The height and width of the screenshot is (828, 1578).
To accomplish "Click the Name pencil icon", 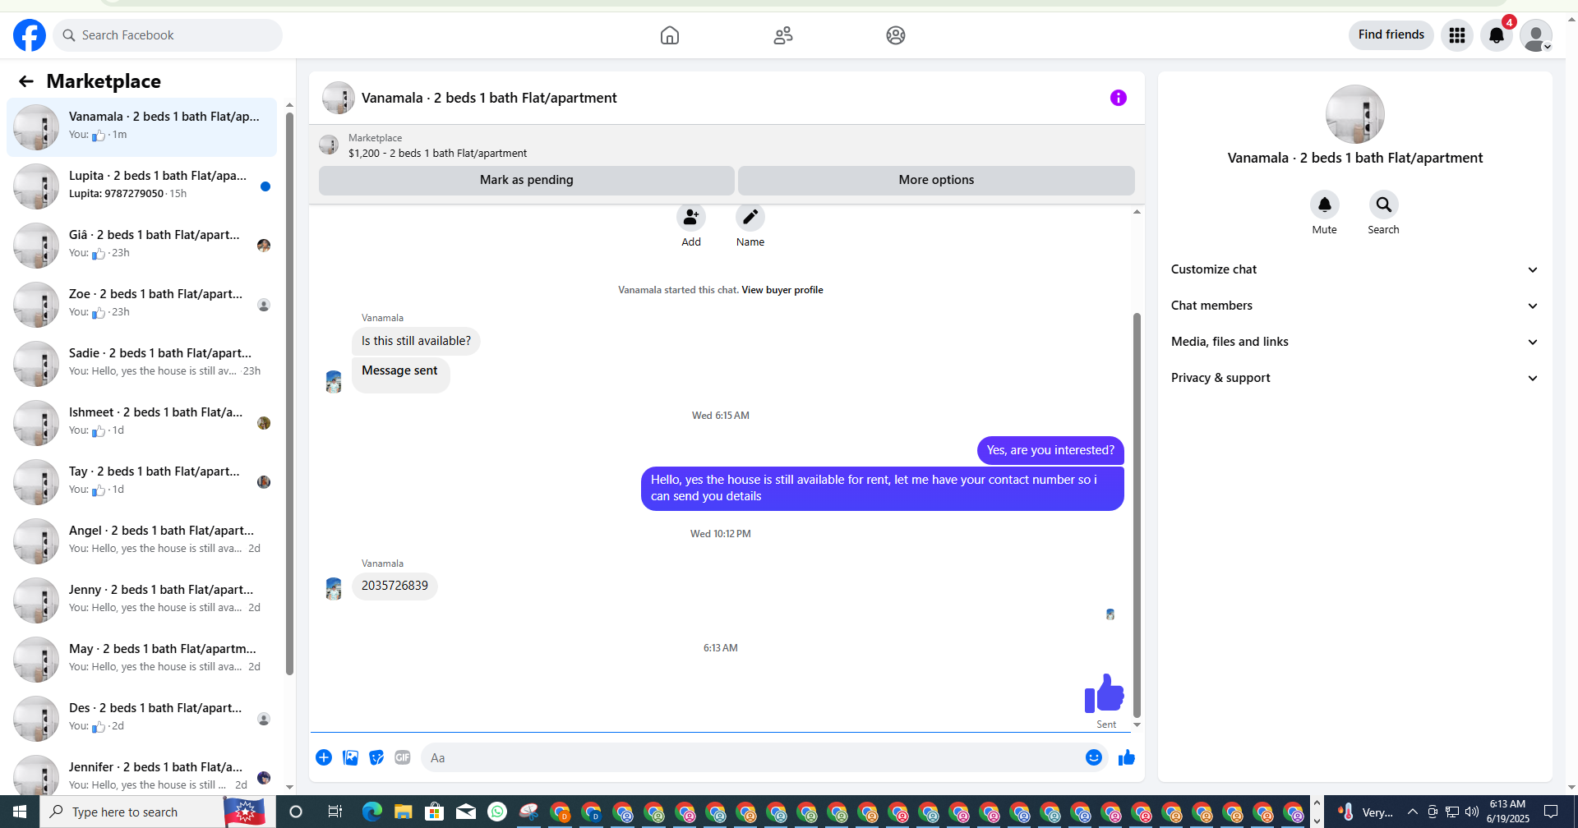I will [750, 217].
